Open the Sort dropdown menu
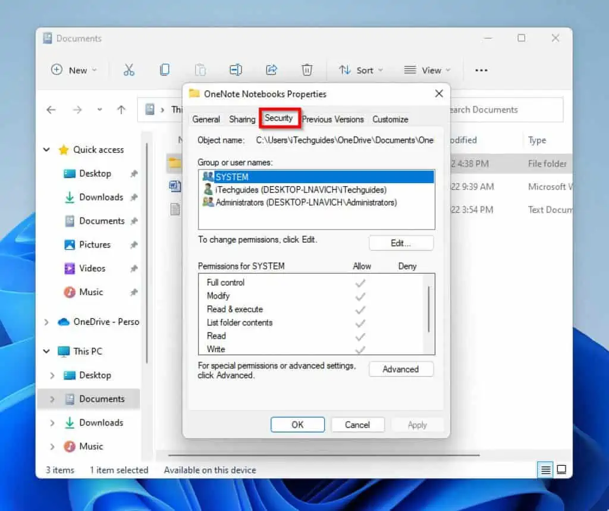Viewport: 609px width, 511px height. (360, 70)
